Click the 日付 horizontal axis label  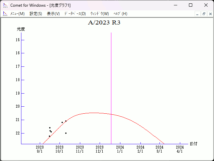pos(193,144)
